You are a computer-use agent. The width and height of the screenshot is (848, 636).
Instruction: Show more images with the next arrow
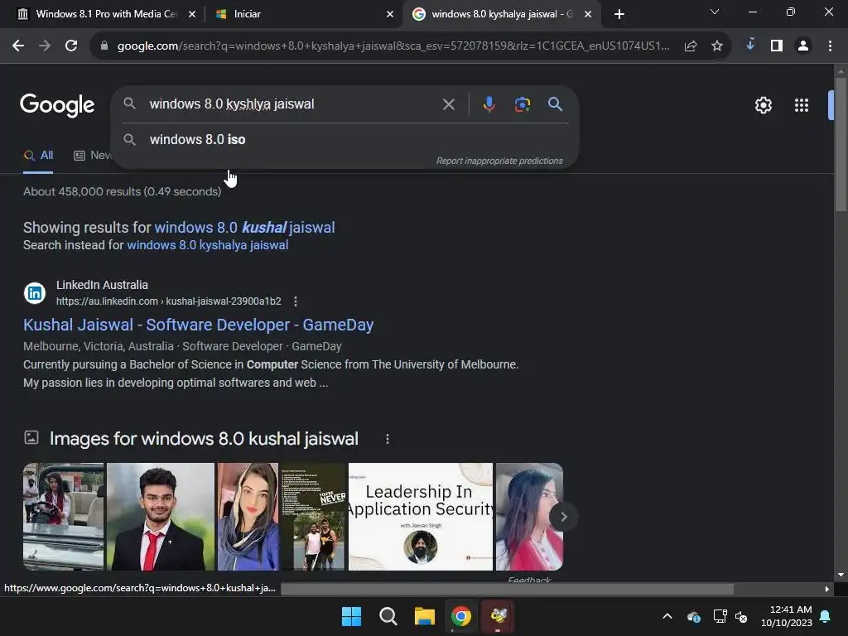tap(563, 517)
